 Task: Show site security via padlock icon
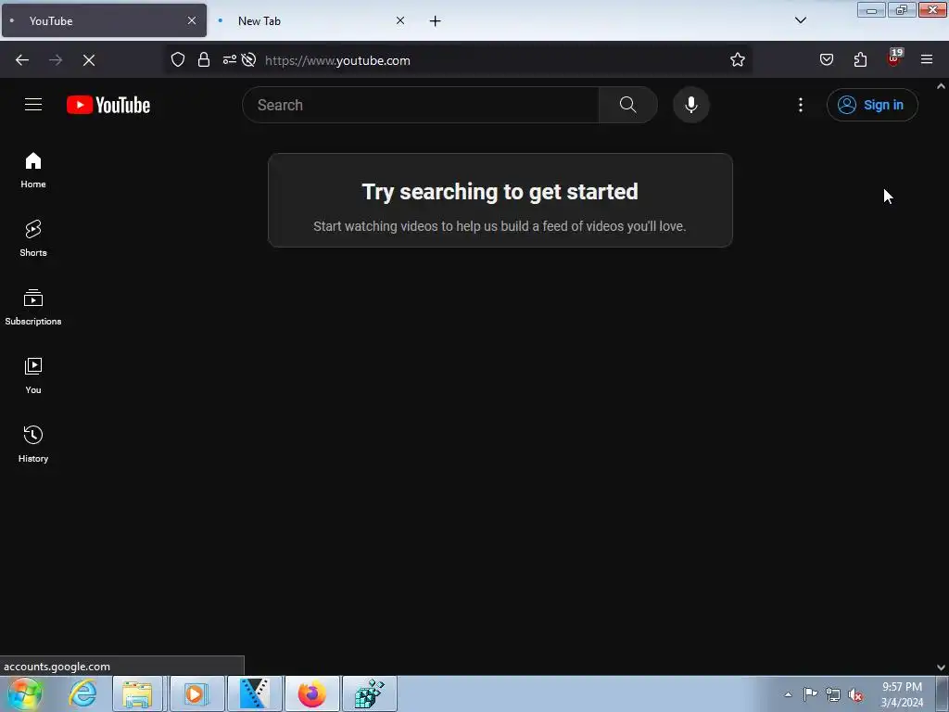[204, 59]
